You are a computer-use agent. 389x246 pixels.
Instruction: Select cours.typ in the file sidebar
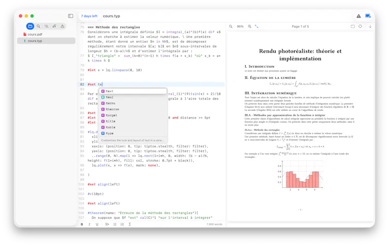[x=46, y=41]
